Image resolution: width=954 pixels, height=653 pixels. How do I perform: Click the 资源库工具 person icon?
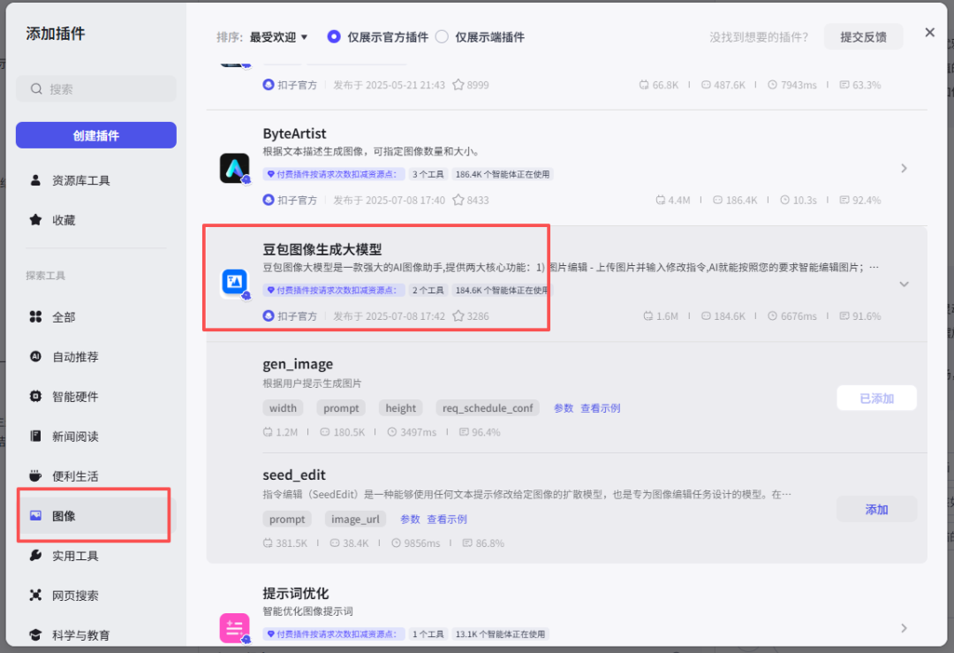pos(35,180)
